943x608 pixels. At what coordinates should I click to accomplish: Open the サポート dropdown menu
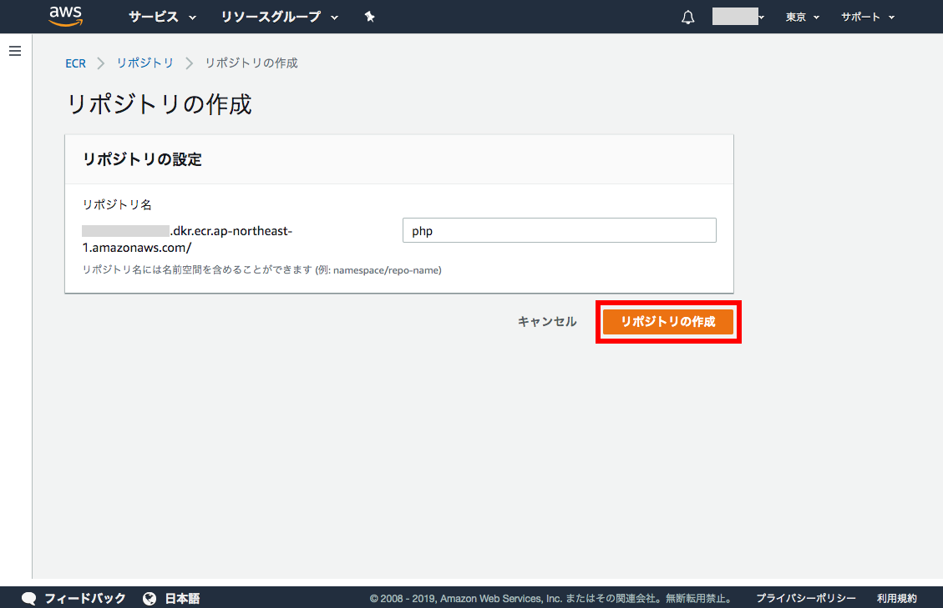(868, 17)
